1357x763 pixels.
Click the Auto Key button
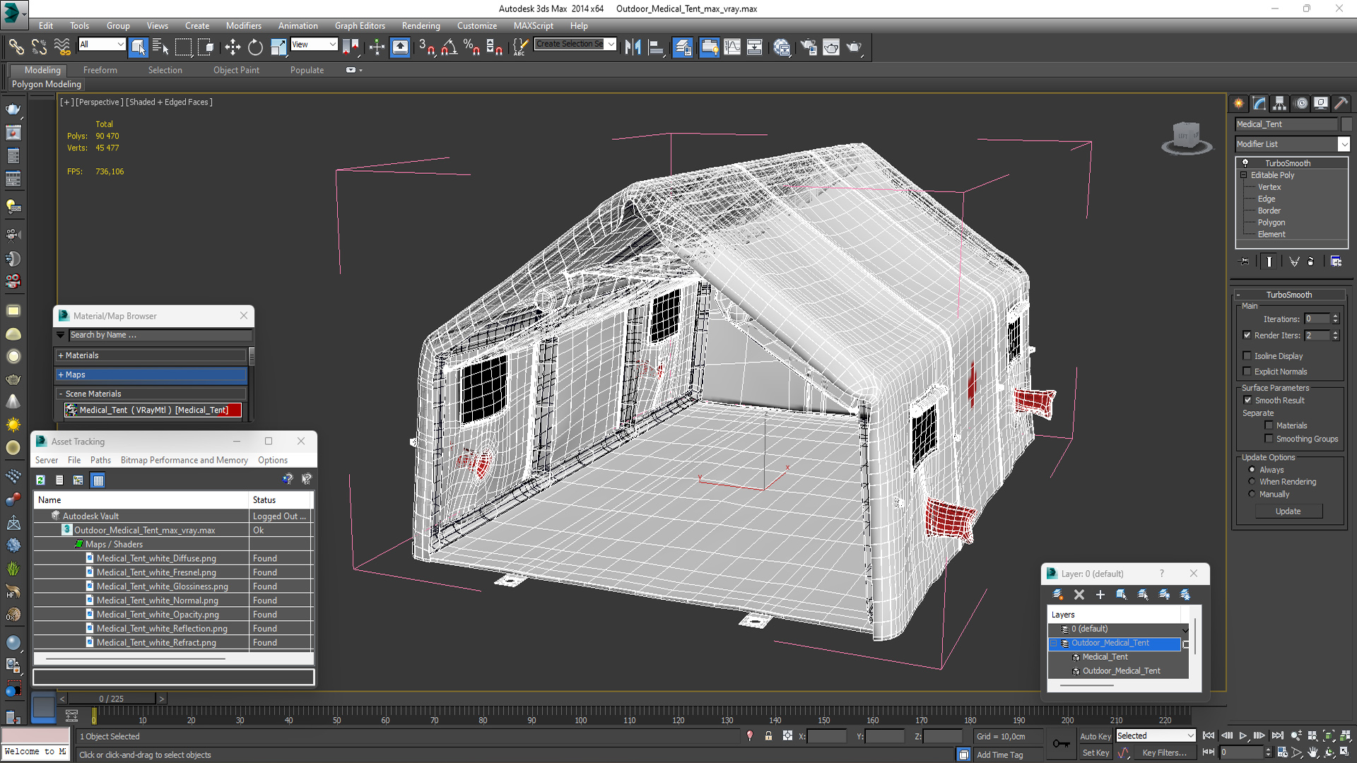(x=1095, y=737)
